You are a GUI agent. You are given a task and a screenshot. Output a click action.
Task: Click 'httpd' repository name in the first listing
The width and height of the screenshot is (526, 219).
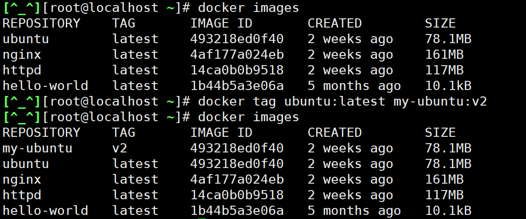click(22, 70)
